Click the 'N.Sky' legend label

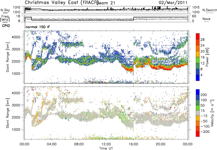[x=5, y=10]
